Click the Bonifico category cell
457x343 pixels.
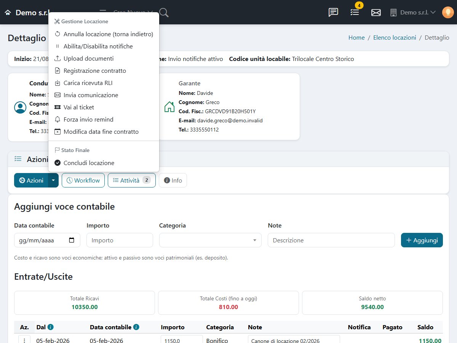(217, 341)
